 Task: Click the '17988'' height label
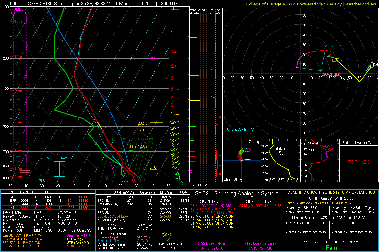(x=143, y=130)
